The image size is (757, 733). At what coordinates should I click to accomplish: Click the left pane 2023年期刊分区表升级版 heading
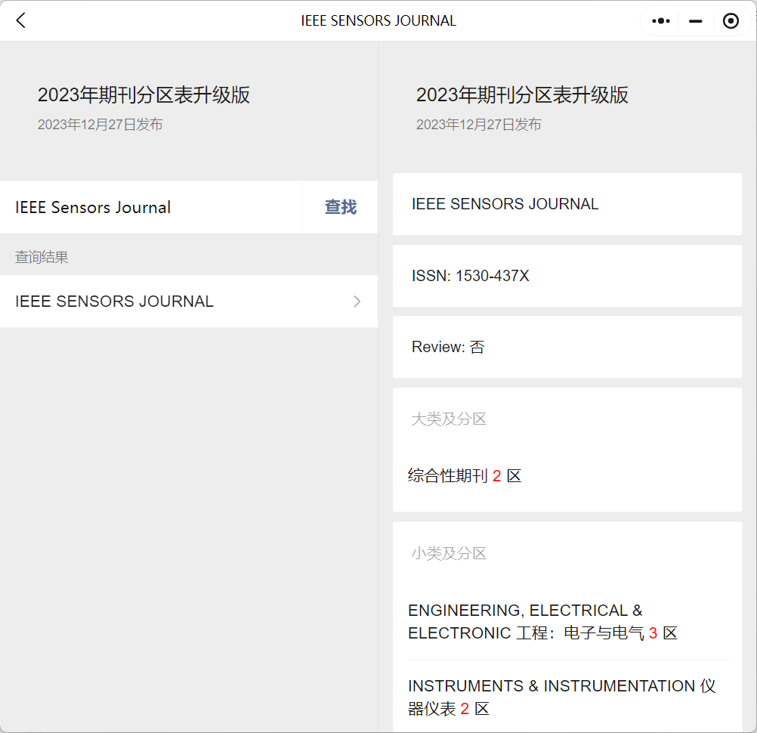tap(144, 95)
